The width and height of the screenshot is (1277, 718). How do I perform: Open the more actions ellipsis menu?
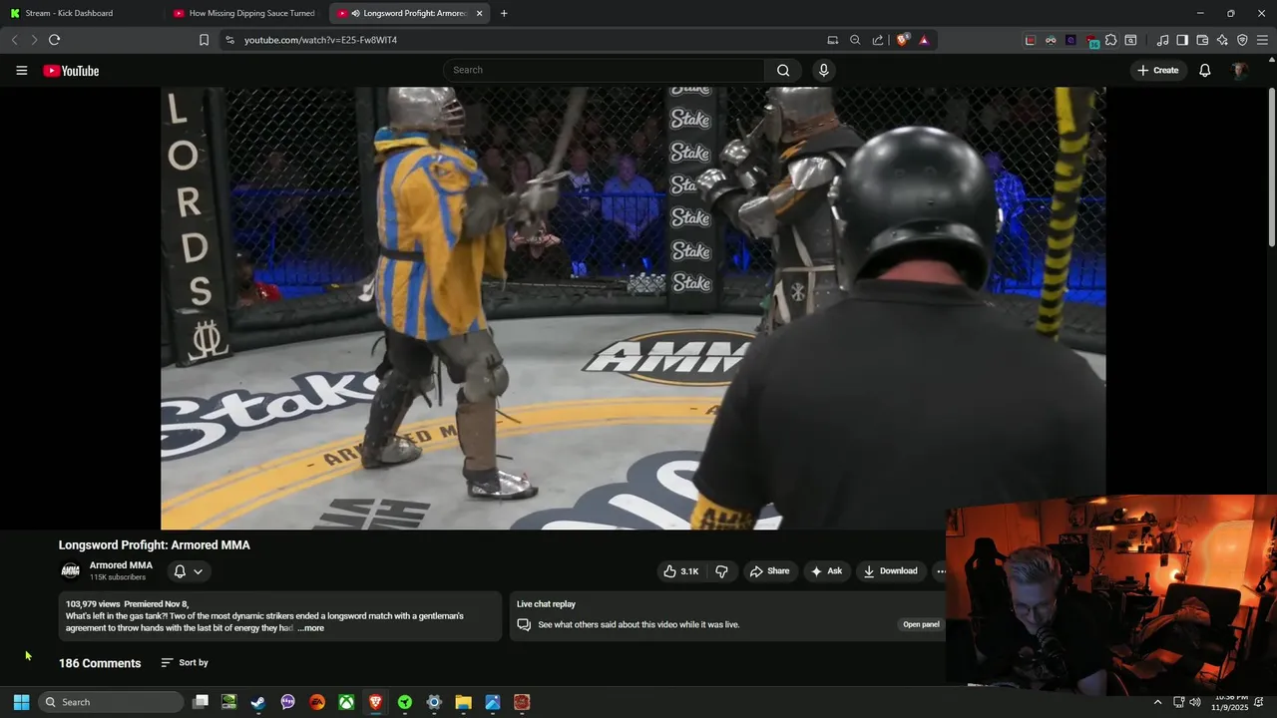click(x=939, y=571)
